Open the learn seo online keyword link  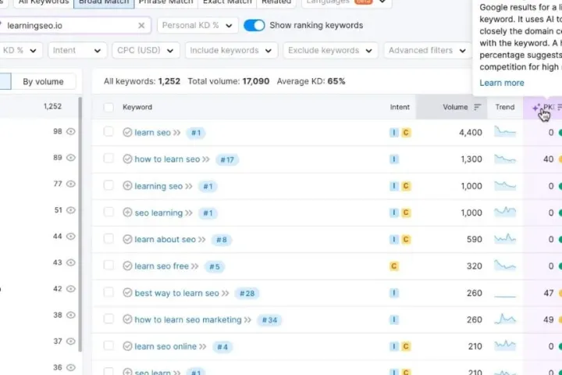tap(165, 346)
